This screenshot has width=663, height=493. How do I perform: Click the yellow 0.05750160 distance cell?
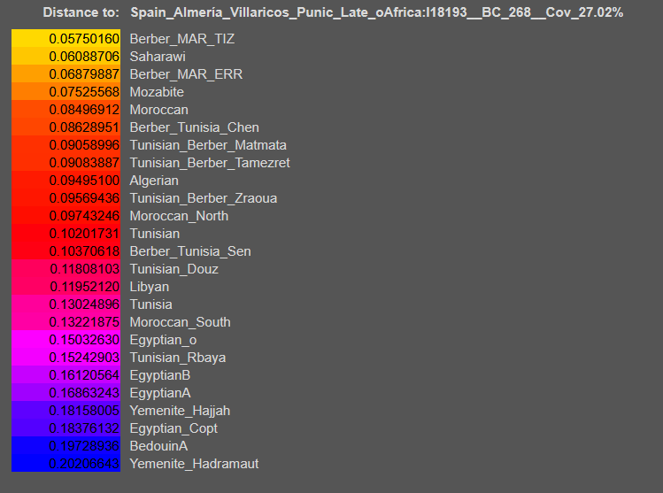point(66,38)
